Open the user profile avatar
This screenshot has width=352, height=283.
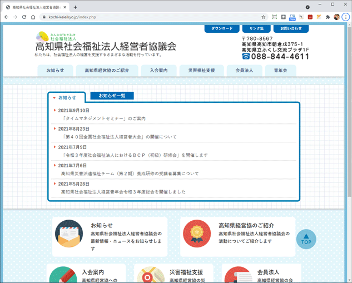[336, 17]
